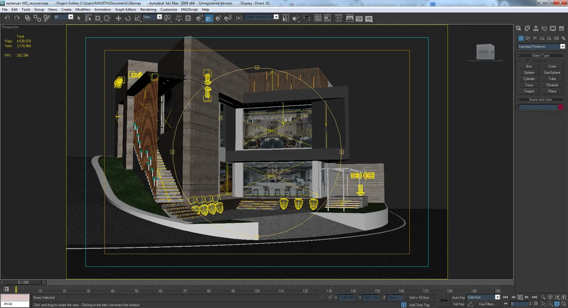This screenshot has width=568, height=308.
Task: Open the Material Editor
Action: pos(339,18)
